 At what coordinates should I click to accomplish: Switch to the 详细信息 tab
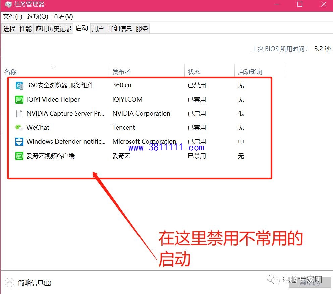120,28
